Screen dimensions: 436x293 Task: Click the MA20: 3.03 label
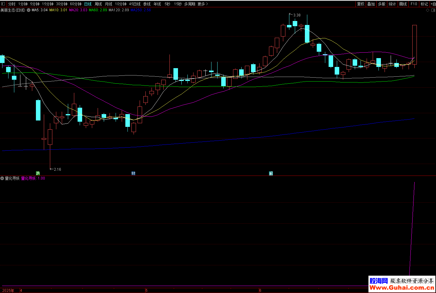78,10
